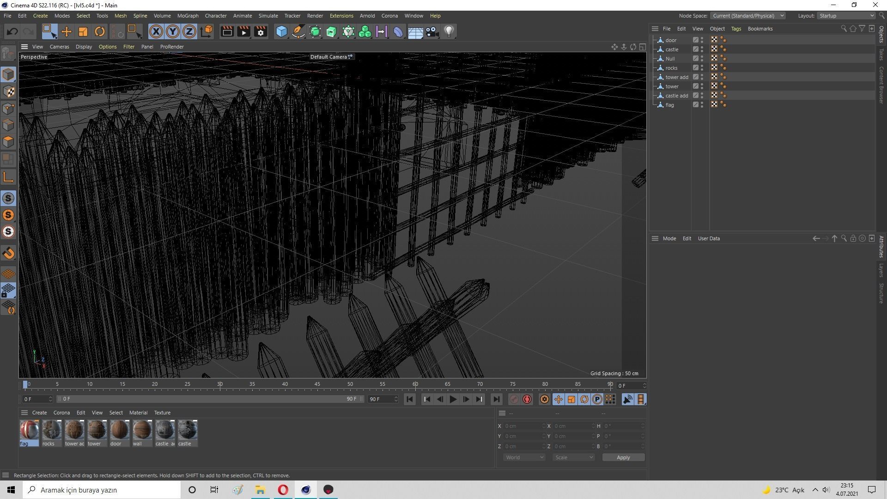887x499 pixels.
Task: Open the MoGraph menu
Action: (188, 16)
